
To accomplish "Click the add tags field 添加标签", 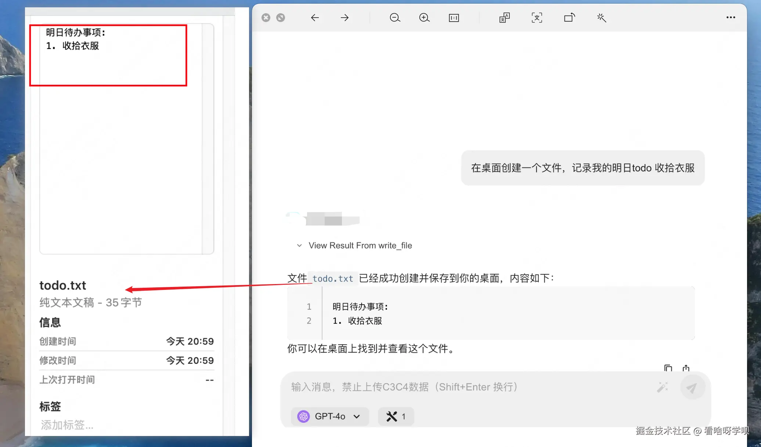I will click(67, 425).
